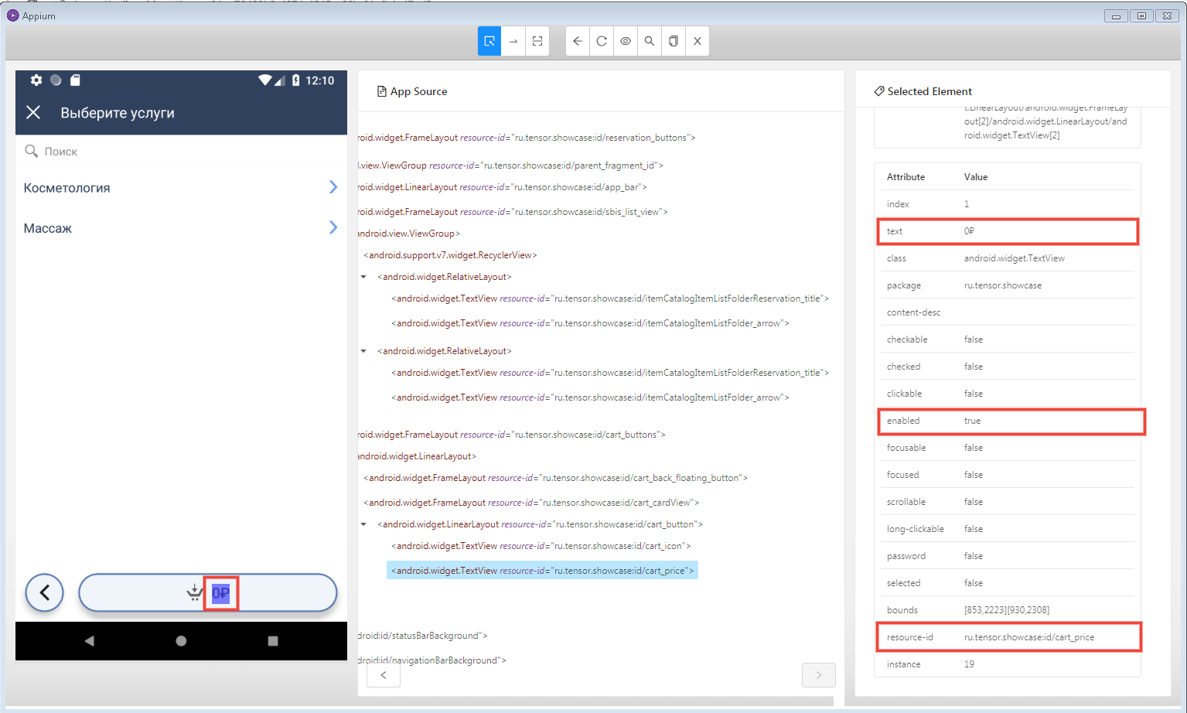
Task: Click the SD card status bar icon
Action: [75, 80]
